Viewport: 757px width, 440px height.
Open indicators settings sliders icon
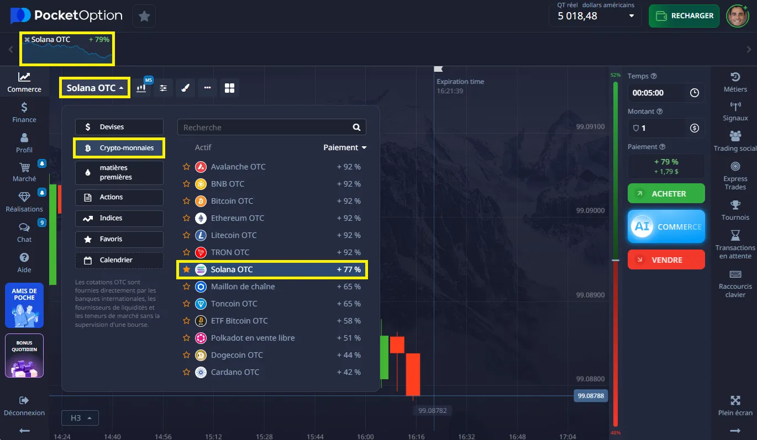(164, 88)
